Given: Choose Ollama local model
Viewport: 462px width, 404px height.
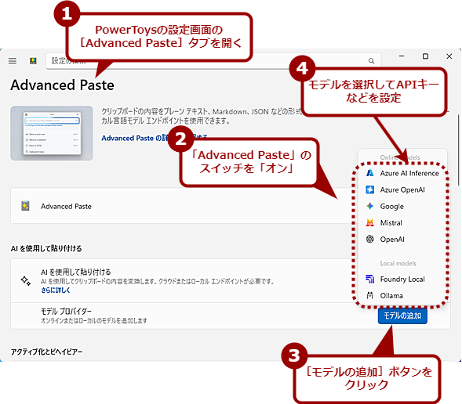Looking at the screenshot, I should click(x=402, y=295).
